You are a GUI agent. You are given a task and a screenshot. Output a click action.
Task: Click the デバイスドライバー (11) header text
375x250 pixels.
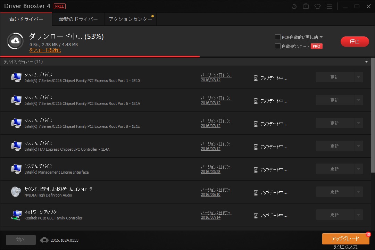tap(23, 62)
